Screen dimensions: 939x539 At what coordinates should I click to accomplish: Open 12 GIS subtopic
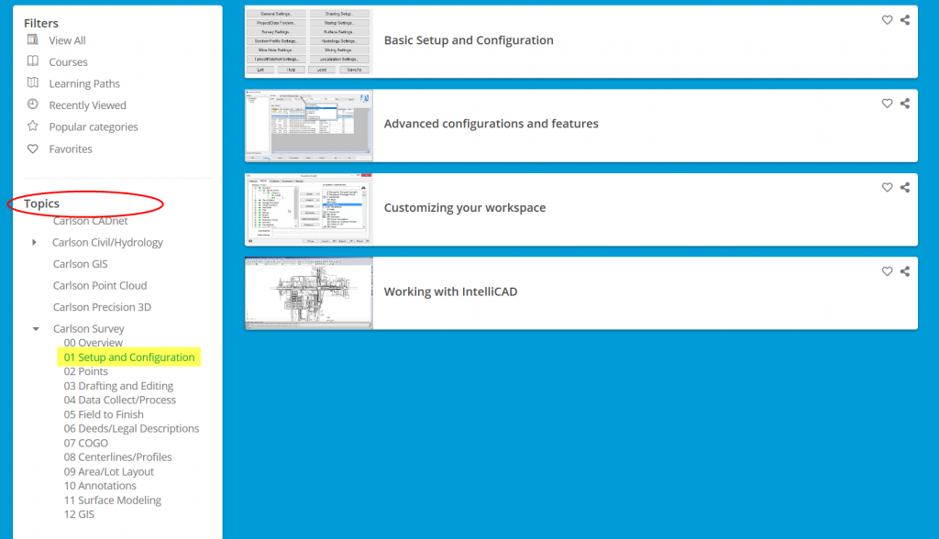(79, 514)
